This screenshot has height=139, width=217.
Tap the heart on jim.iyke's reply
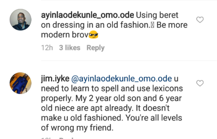click(x=200, y=83)
